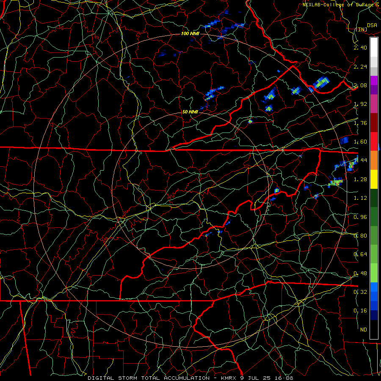Click the bright red legend swatch

(374, 141)
